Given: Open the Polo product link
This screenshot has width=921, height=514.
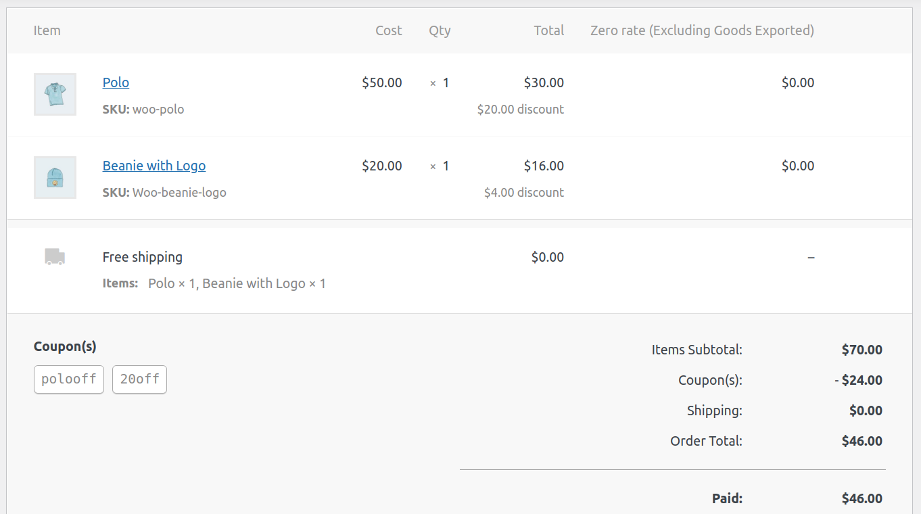Looking at the screenshot, I should coord(116,83).
